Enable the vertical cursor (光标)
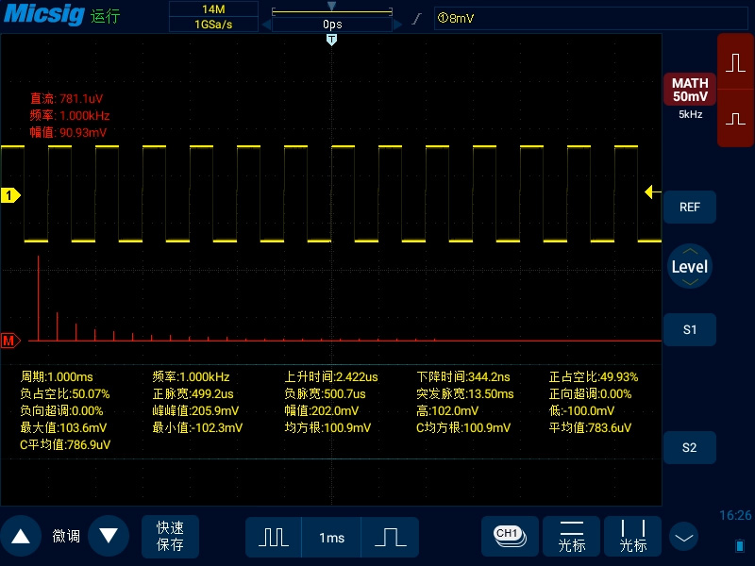This screenshot has height=566, width=755. point(633,536)
